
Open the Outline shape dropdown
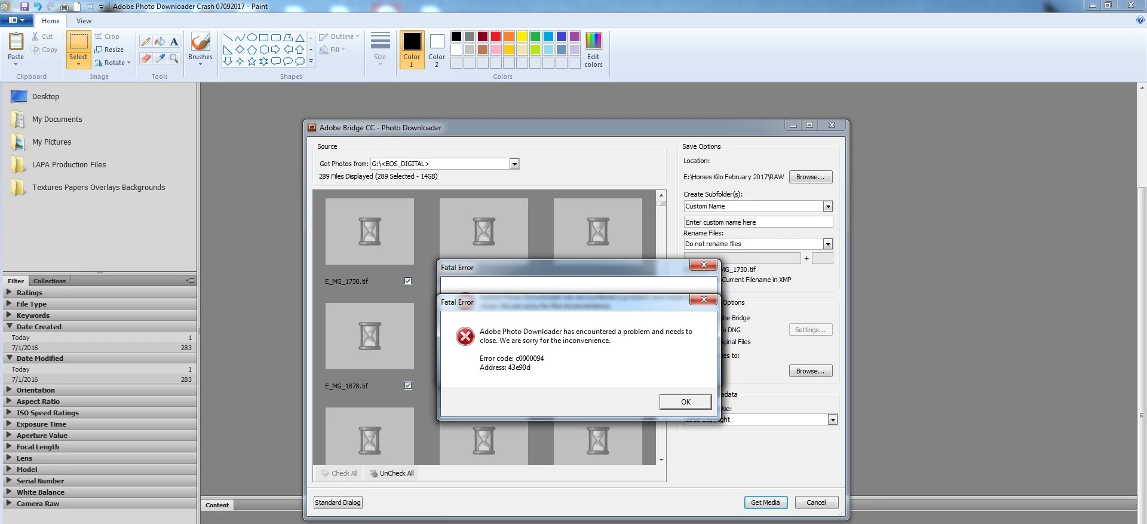click(x=339, y=36)
